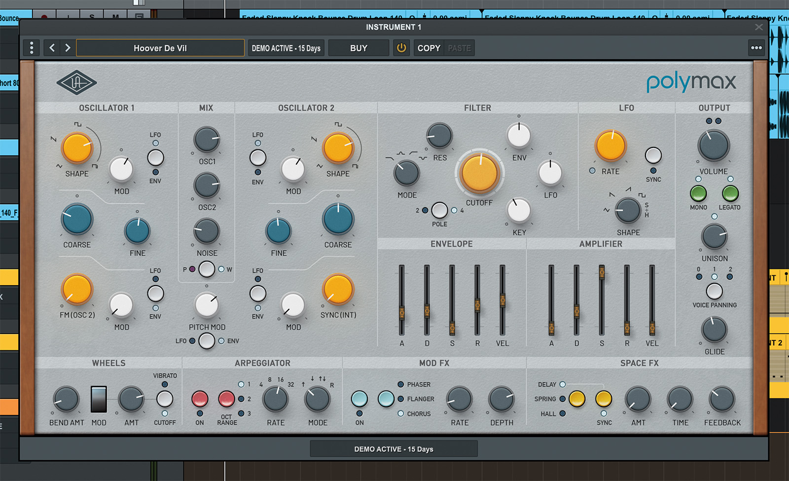
Task: Toggle the Space FX SYNC button
Action: 604,399
